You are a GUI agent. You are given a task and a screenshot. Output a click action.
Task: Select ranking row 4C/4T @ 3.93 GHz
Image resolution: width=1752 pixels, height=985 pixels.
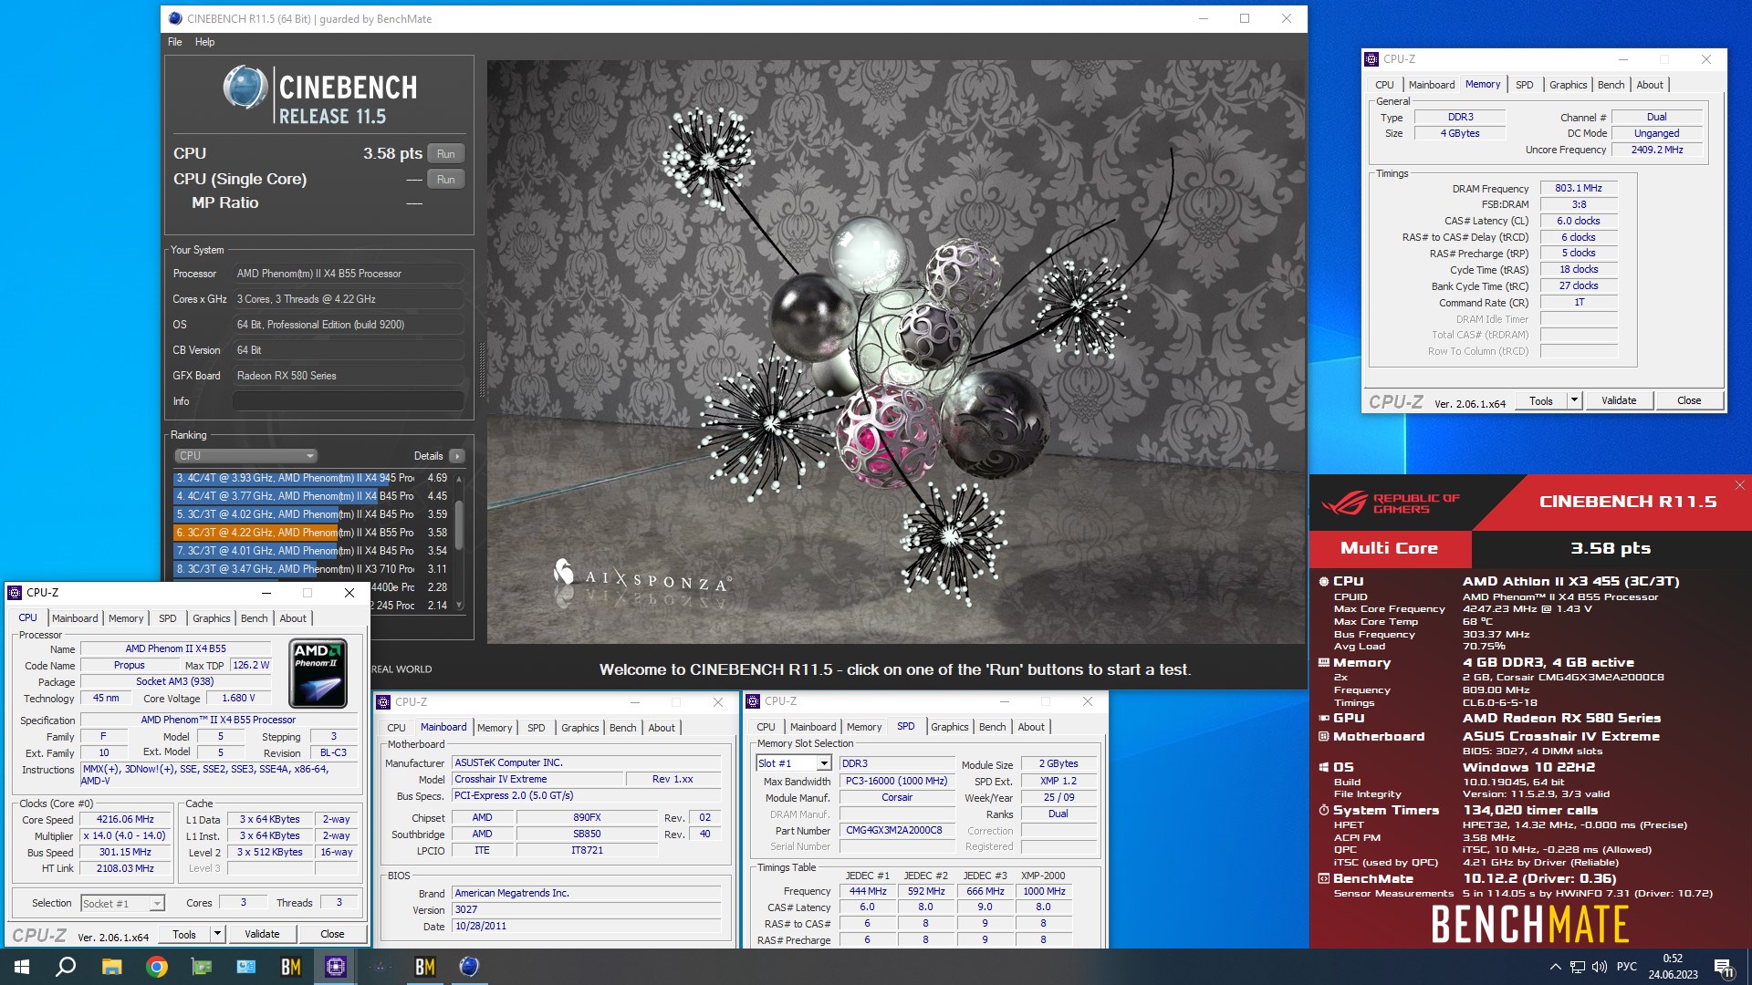pyautogui.click(x=312, y=478)
